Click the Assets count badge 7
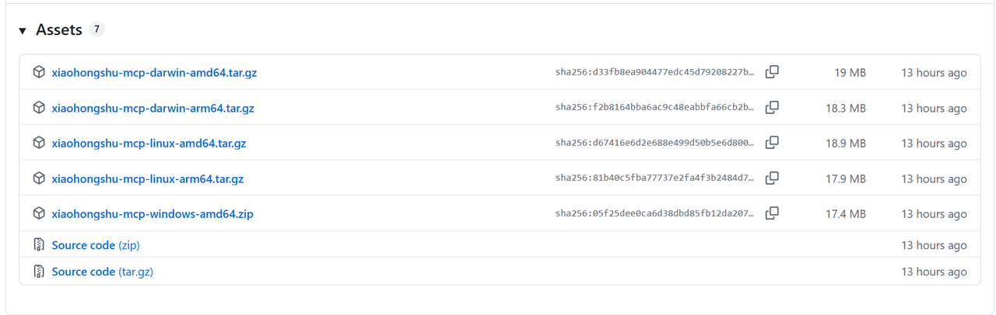 pos(96,29)
